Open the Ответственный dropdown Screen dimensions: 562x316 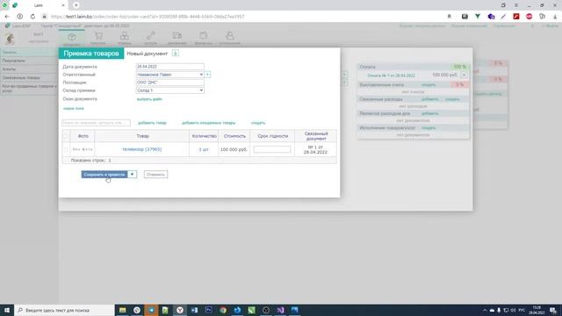point(169,75)
